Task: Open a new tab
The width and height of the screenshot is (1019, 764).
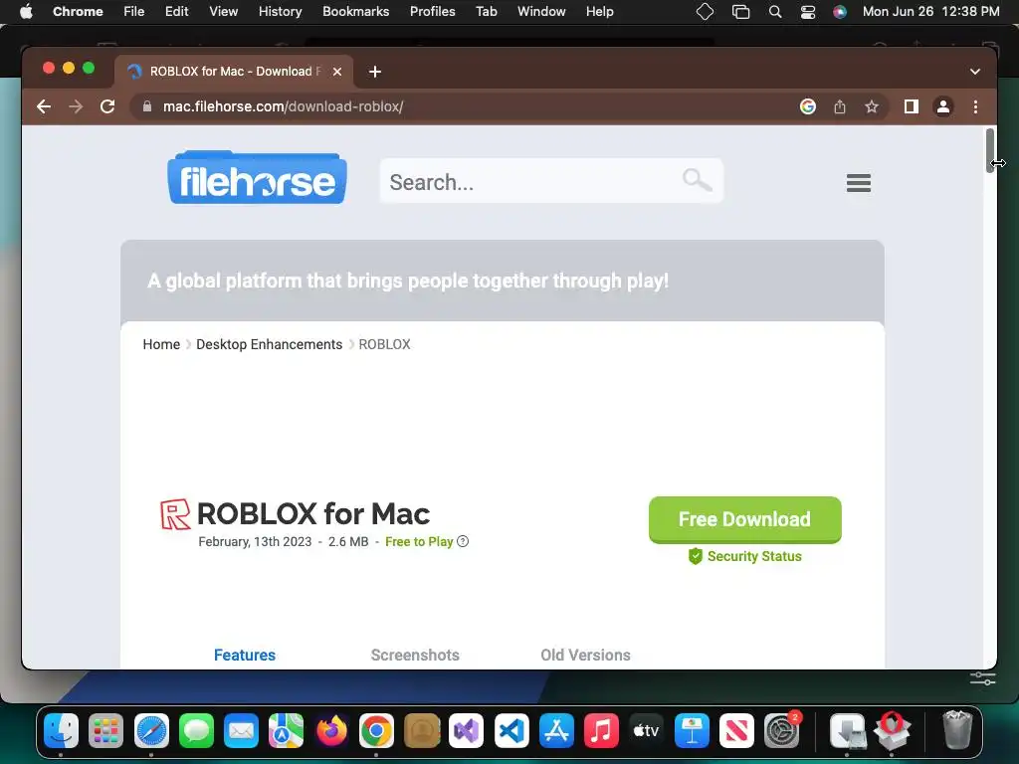Action: coord(375,72)
